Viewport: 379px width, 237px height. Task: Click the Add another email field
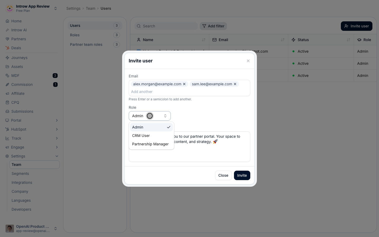coord(189,92)
